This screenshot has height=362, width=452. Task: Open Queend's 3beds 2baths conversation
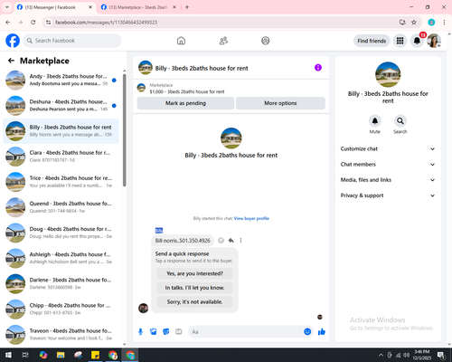(61, 207)
